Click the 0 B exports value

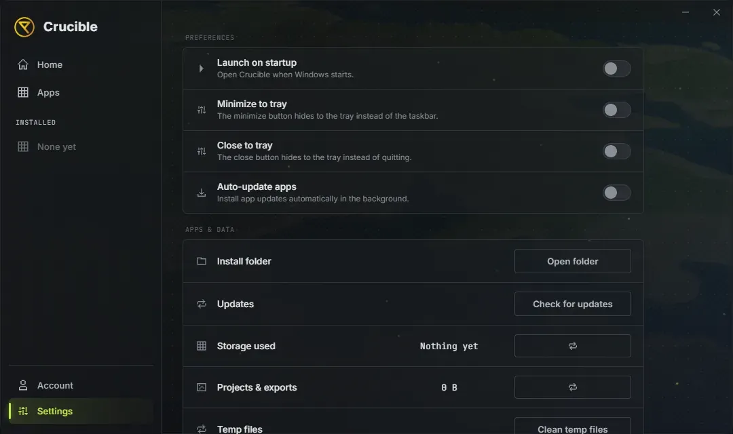coord(449,387)
